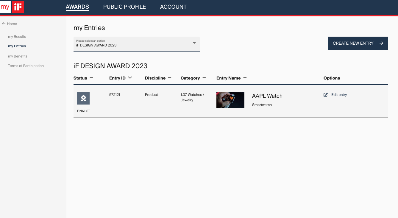The height and width of the screenshot is (218, 398).
Task: Toggle descending sort on Entry ID
Action: click(130, 78)
